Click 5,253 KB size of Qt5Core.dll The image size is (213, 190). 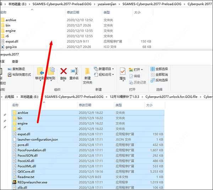tap(157, 172)
